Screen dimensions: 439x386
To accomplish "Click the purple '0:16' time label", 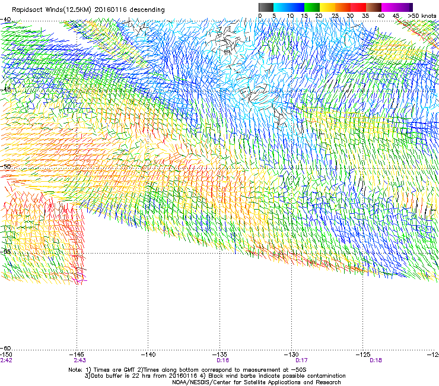I will [x=223, y=360].
